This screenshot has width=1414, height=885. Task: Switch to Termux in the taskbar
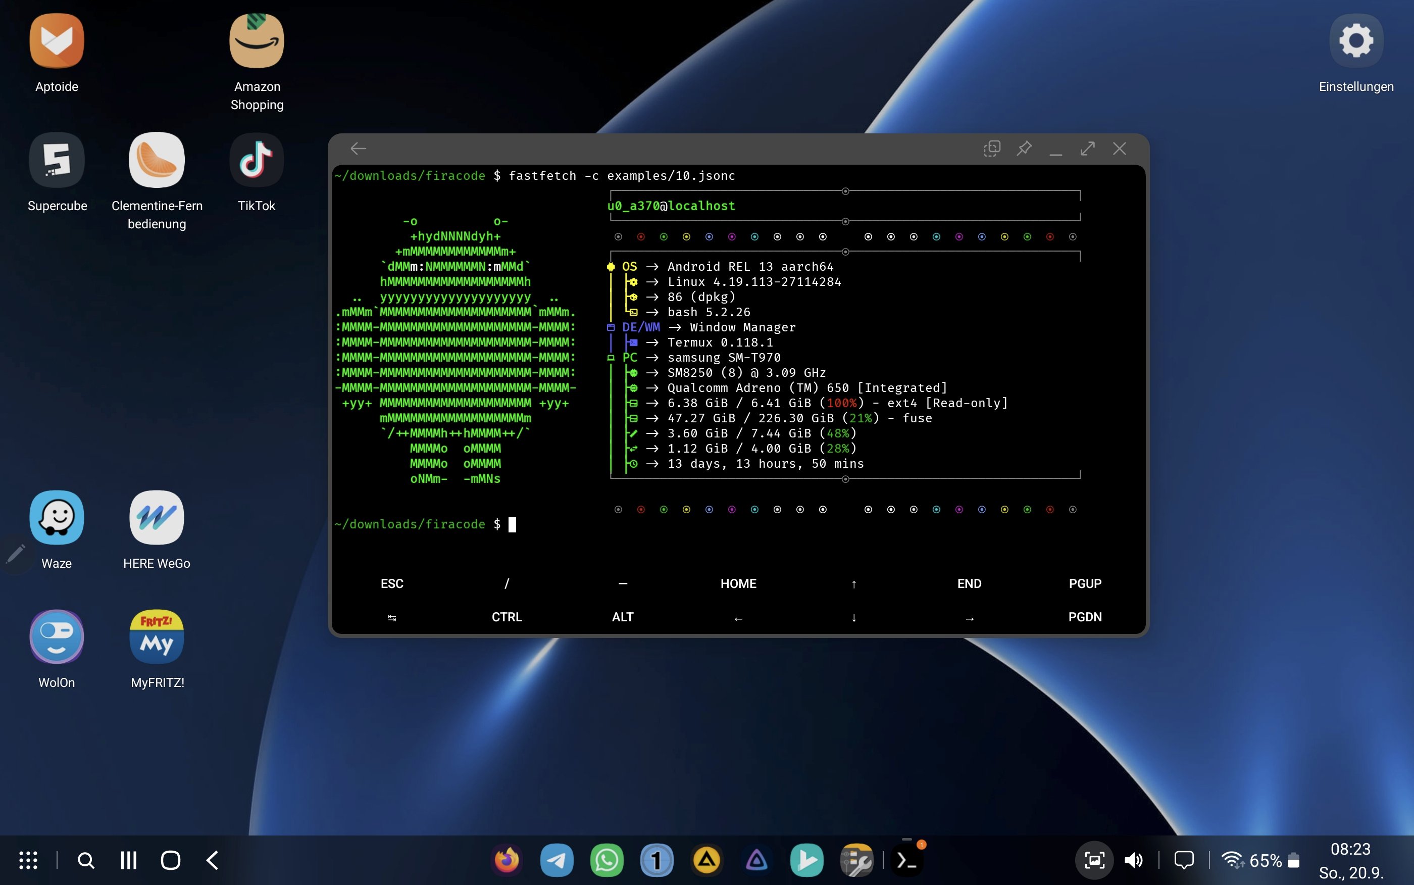(907, 860)
